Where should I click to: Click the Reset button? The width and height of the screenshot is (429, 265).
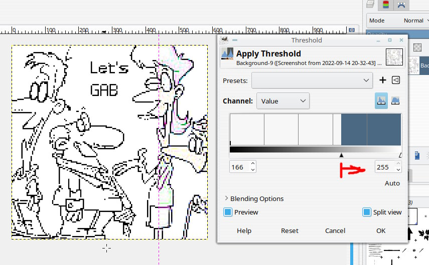tap(290, 230)
